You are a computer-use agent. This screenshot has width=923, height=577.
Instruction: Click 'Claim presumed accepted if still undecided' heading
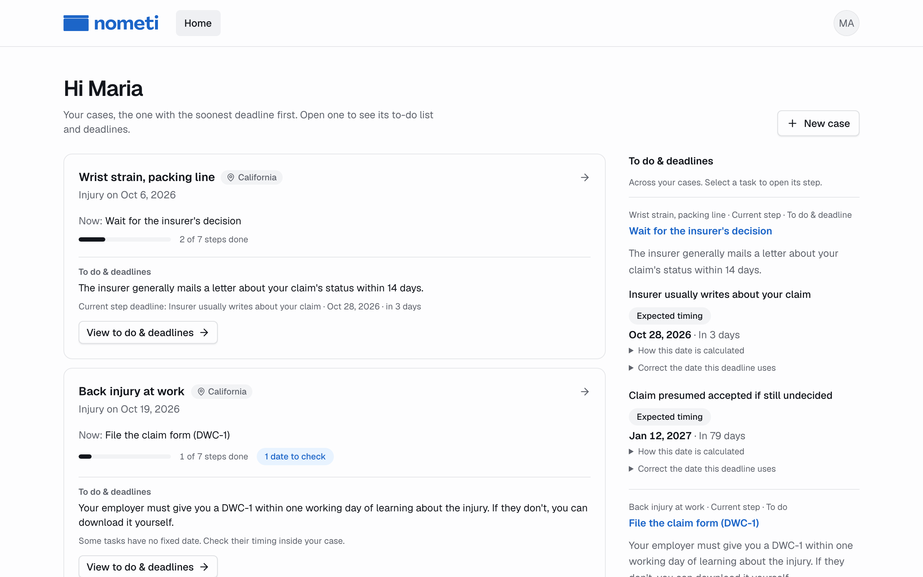pos(730,395)
